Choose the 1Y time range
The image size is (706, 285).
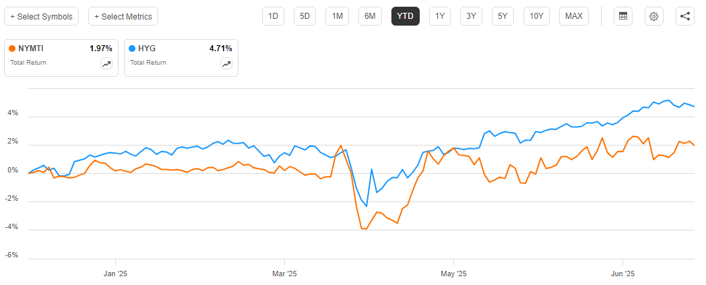(440, 16)
